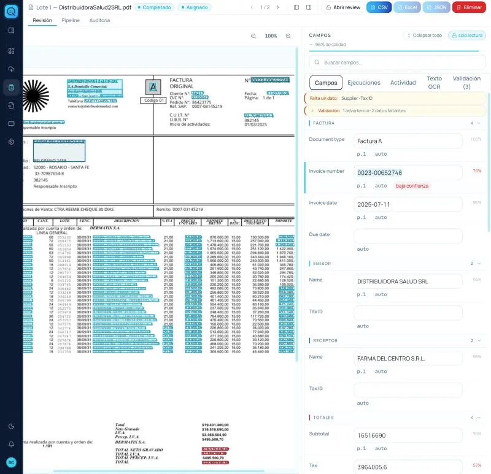Toggle right panel layout icon
Viewport: 491px width, 474px height.
tap(309, 7)
